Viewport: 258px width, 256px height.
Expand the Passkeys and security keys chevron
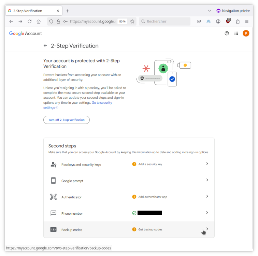(x=207, y=163)
